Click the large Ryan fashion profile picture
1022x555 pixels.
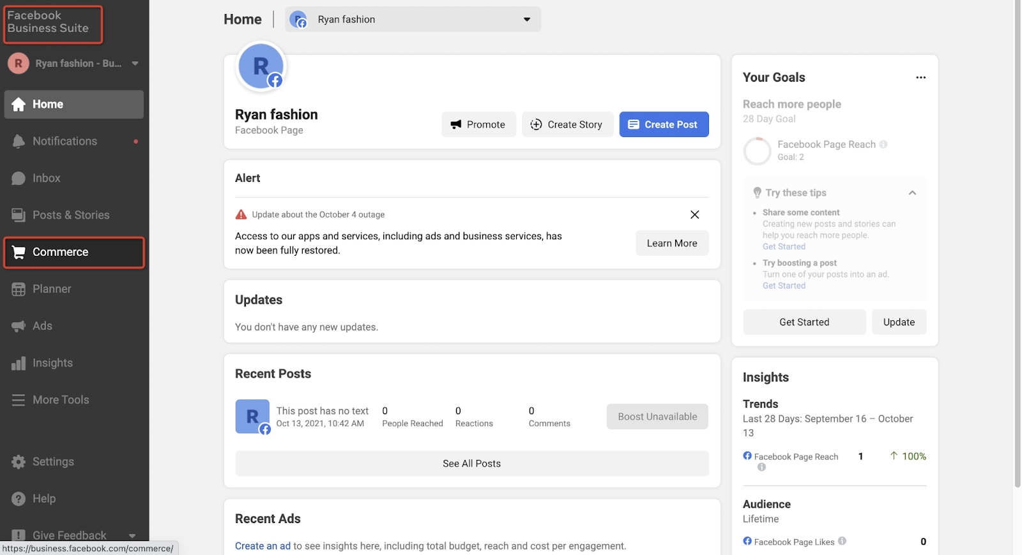[261, 66]
